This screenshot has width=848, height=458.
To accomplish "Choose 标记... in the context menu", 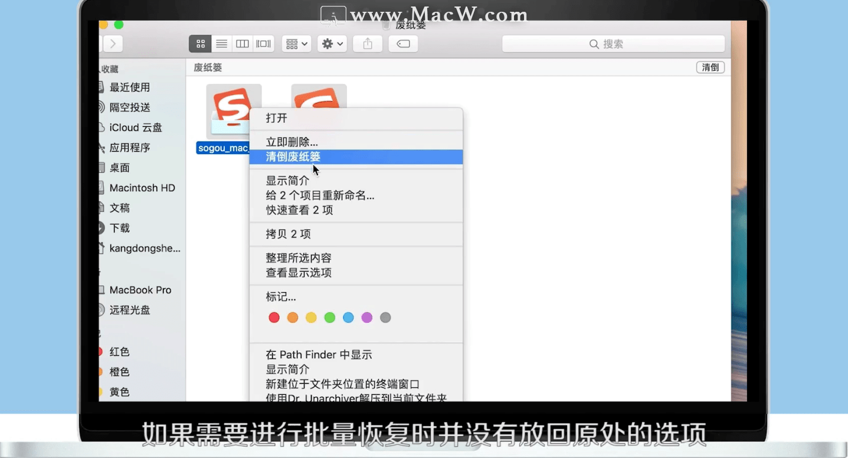I will (x=356, y=297).
